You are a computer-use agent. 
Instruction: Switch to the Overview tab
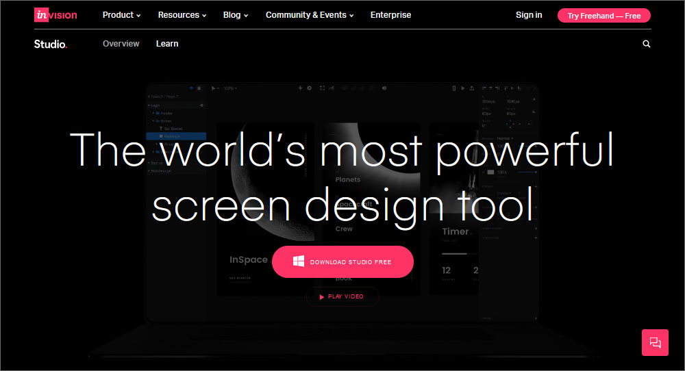[x=121, y=44]
